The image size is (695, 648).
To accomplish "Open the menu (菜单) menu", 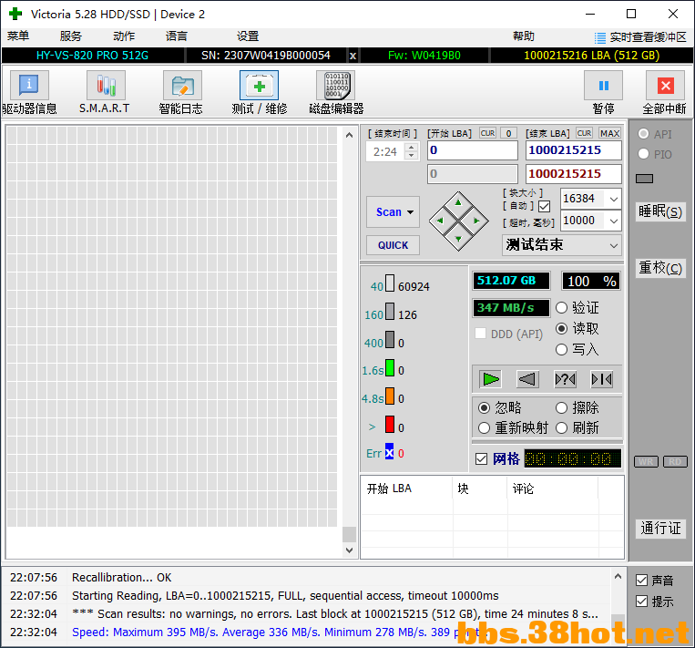I will pyautogui.click(x=18, y=36).
